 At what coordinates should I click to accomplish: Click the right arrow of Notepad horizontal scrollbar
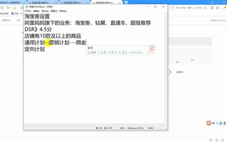click(163, 125)
